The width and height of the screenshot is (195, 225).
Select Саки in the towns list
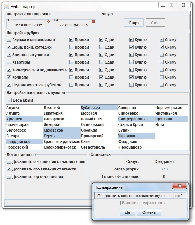point(99,141)
